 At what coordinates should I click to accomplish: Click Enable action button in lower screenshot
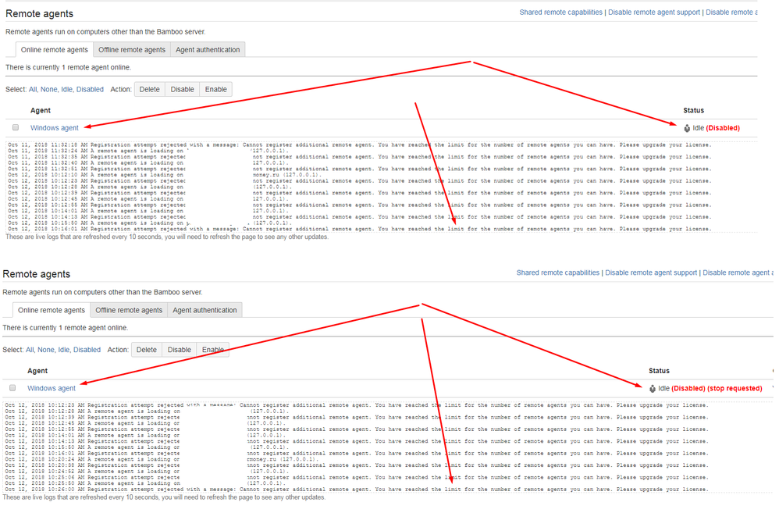pyautogui.click(x=213, y=350)
